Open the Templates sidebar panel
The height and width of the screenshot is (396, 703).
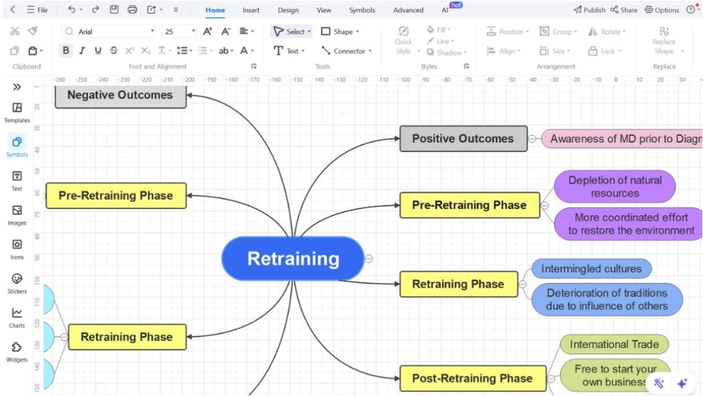pyautogui.click(x=17, y=113)
